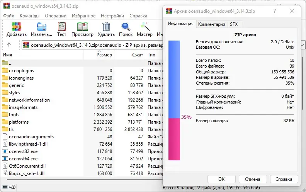Click the archive path address field
Viewport: 306px width, 192px height.
(x=92, y=45)
